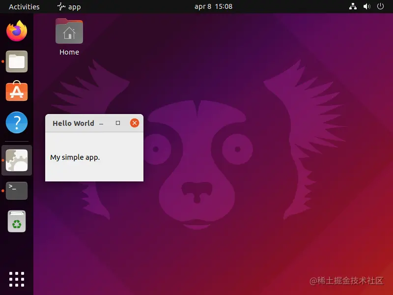Select the running app icon in the dock

[x=16, y=160]
